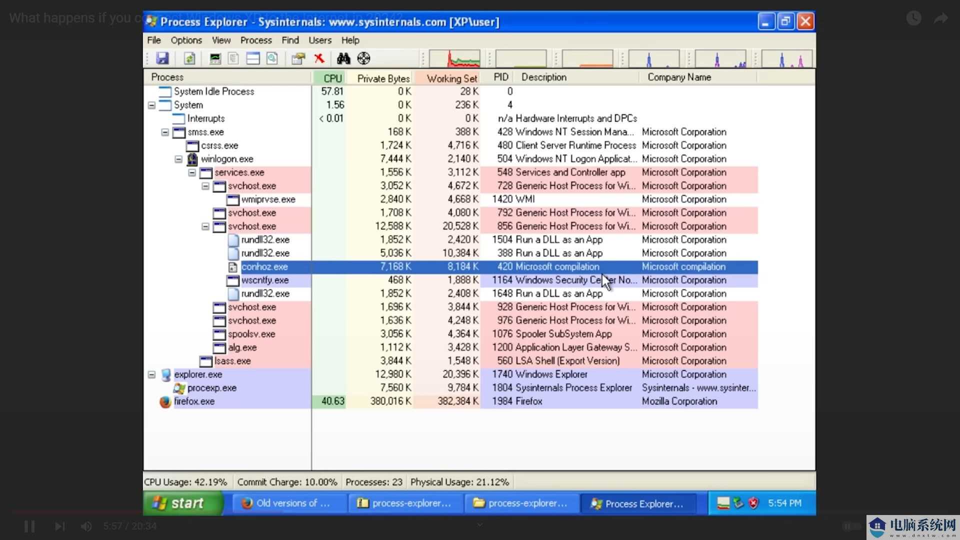
Task: Click the red X Kill Process icon
Action: (319, 58)
